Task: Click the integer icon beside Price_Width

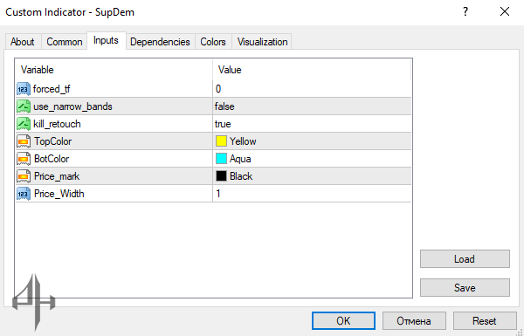Action: coord(23,194)
